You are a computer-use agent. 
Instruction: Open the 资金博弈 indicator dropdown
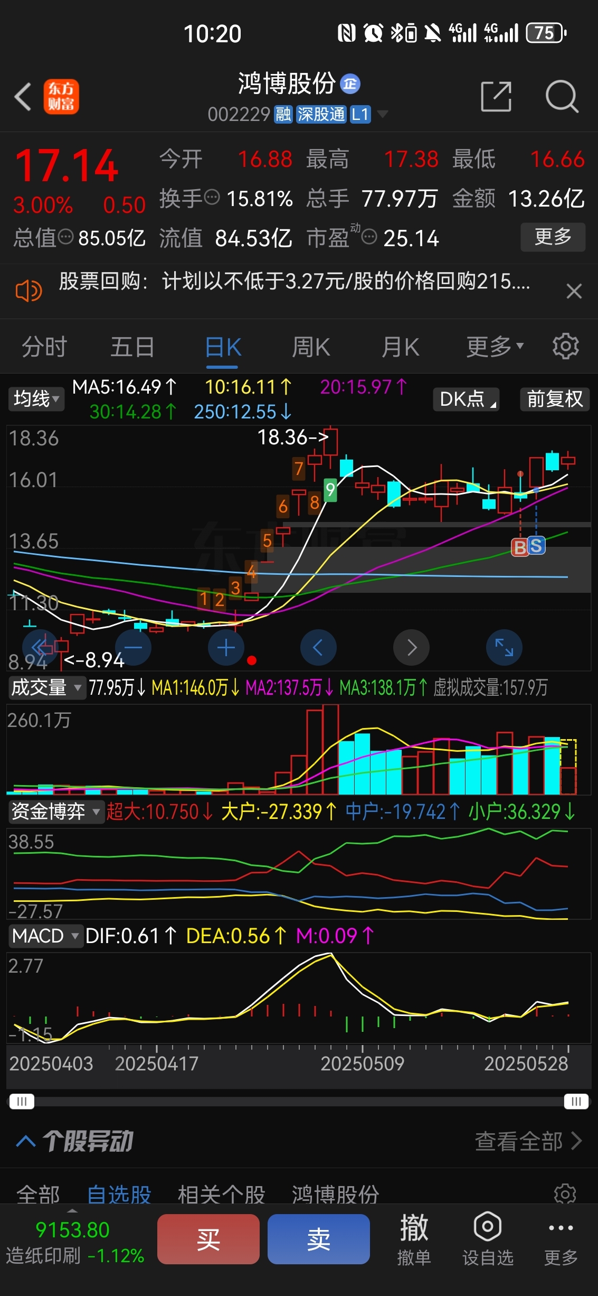[56, 812]
